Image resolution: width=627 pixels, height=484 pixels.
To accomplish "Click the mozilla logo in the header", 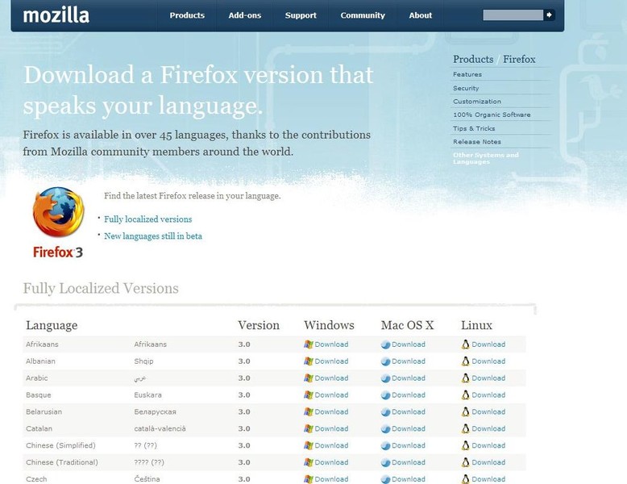I will point(56,15).
